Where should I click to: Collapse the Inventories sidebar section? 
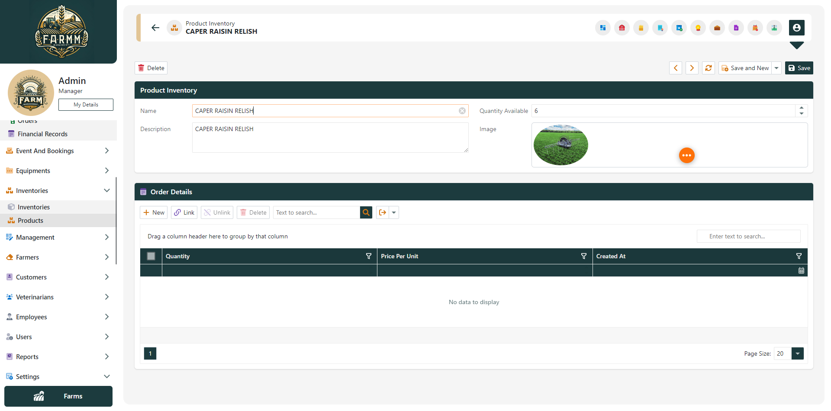[107, 190]
